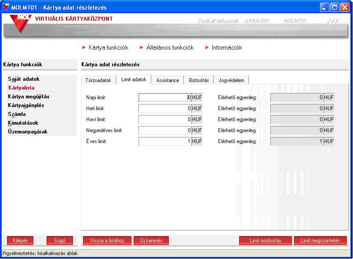This screenshot has width=353, height=259.
Task: Select Számla in sidebar
Action: point(42,114)
